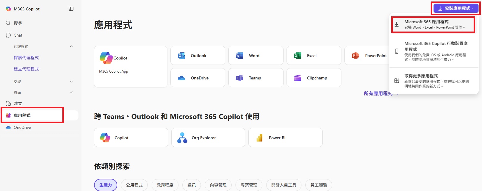Image resolution: width=482 pixels, height=191 pixels.
Task: Click the Excel app icon
Action: (298, 56)
